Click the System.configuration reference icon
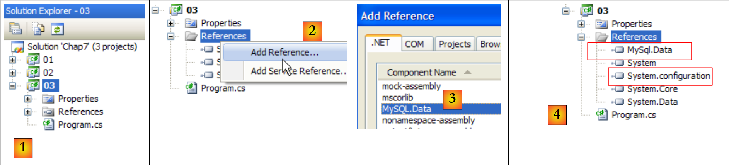The image size is (729, 165). coord(619,76)
